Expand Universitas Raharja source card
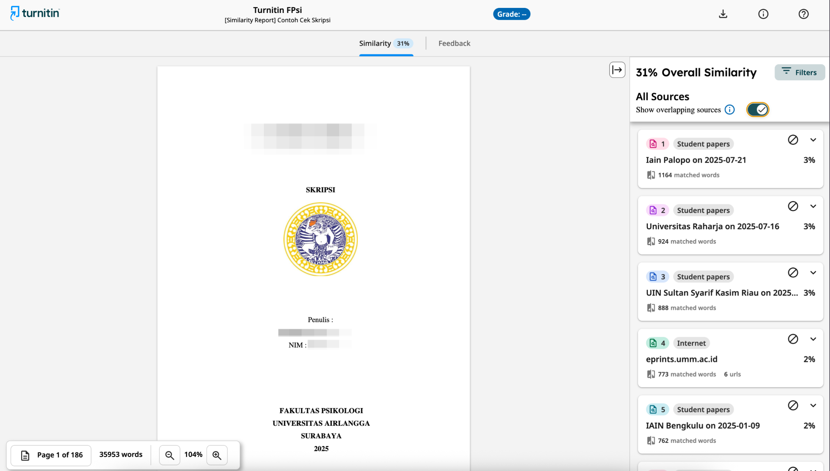The width and height of the screenshot is (830, 471). pos(813,206)
